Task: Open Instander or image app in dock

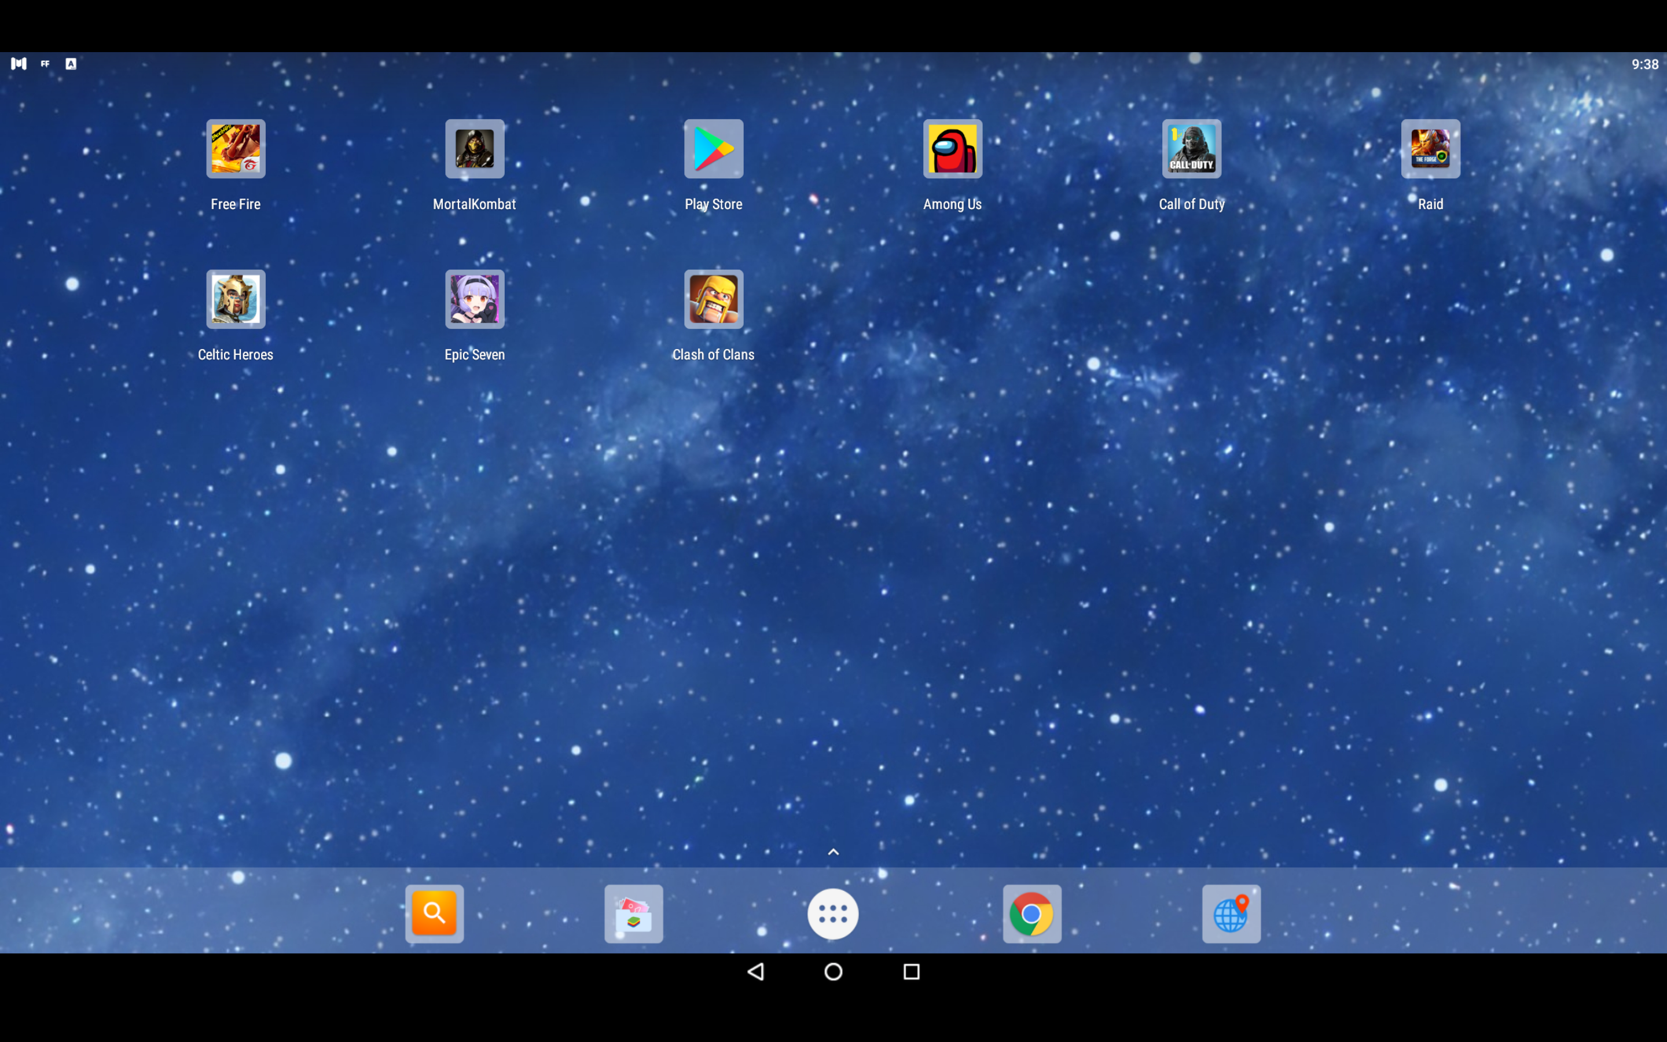Action: [x=634, y=915]
